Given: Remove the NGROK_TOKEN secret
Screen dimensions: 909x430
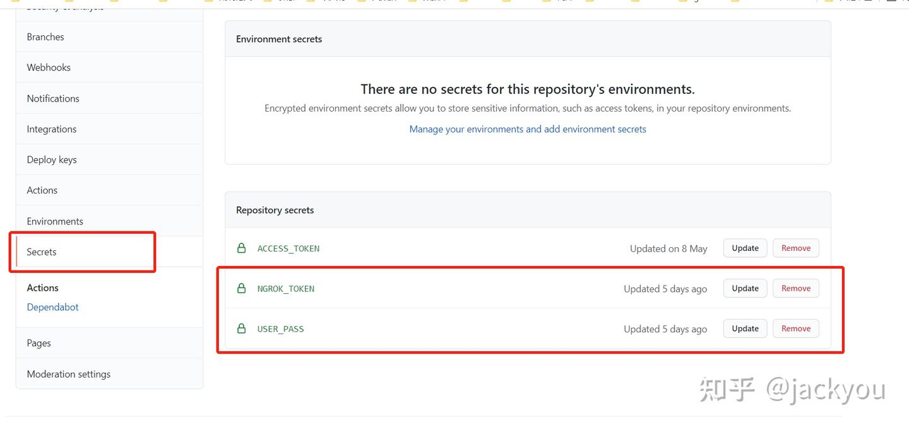Looking at the screenshot, I should pyautogui.click(x=795, y=288).
